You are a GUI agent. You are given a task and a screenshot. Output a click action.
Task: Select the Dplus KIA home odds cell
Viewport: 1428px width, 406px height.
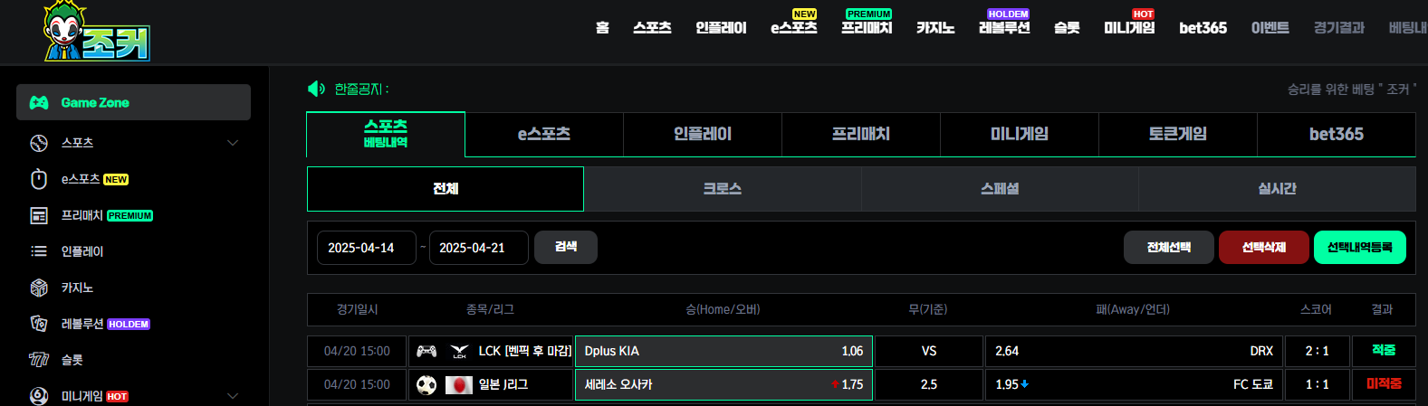[x=724, y=351]
